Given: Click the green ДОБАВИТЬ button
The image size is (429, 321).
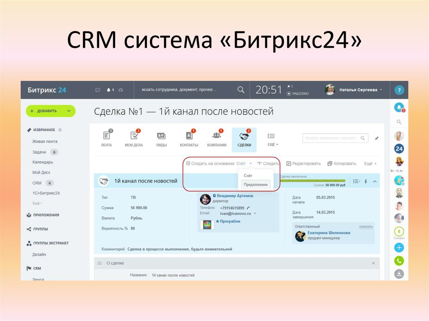Looking at the screenshot, I should click(x=51, y=111).
